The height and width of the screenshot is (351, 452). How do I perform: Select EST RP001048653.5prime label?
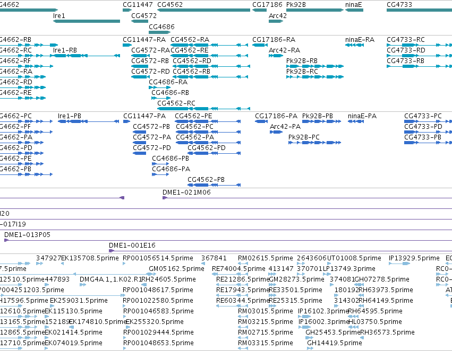(158, 343)
